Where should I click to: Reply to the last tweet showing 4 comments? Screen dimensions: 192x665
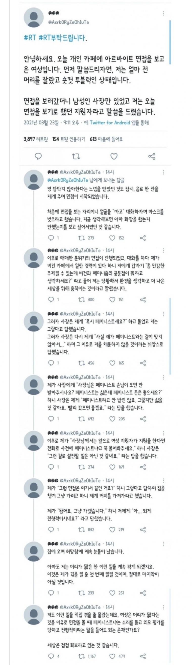point(52,656)
